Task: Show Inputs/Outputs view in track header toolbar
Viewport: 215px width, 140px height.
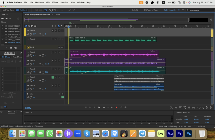Action: tap(26, 26)
